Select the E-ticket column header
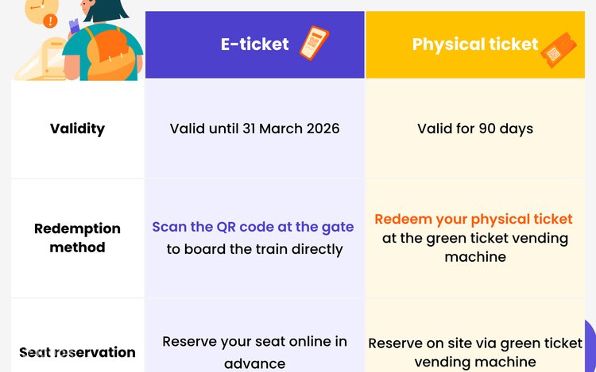The width and height of the screenshot is (596, 372). pyautogui.click(x=254, y=44)
